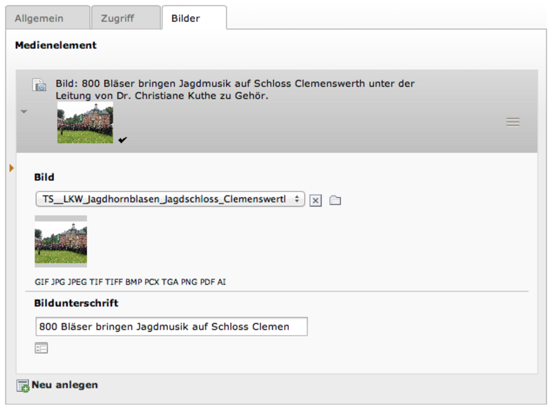This screenshot has height=409, width=553.
Task: Click into the Bildunterschrift text field
Action: tap(171, 327)
